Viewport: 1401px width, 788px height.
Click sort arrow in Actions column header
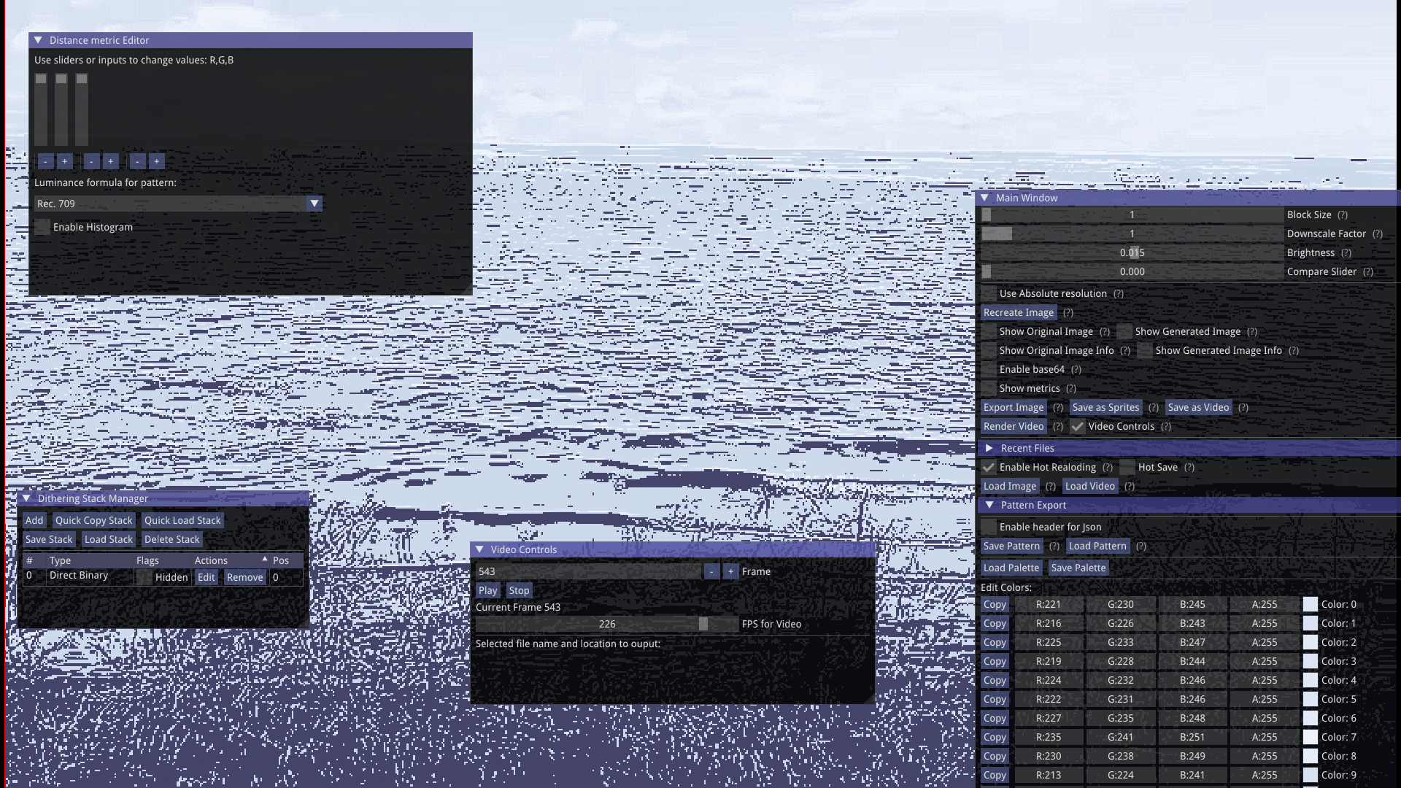coord(265,560)
